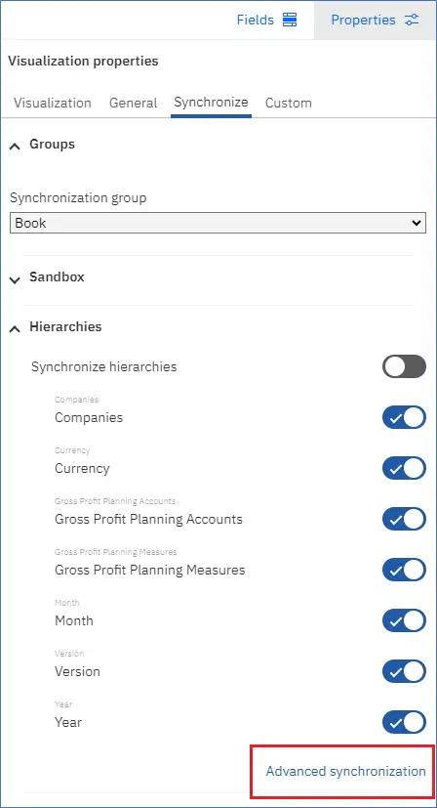The width and height of the screenshot is (437, 808).
Task: Click the Properties sliders icon
Action: [412, 21]
